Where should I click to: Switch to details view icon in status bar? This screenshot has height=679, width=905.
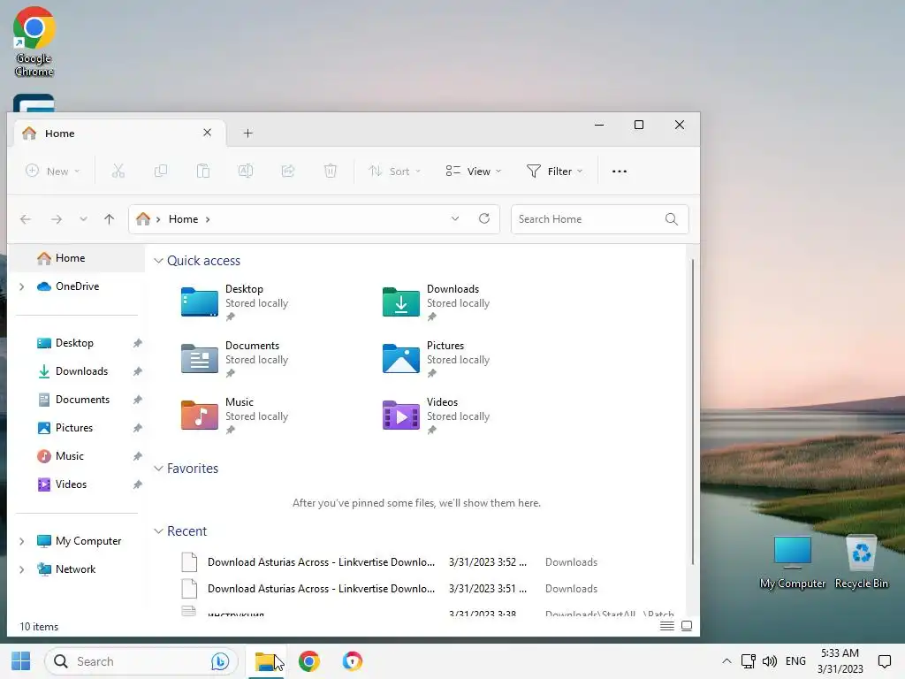point(666,626)
